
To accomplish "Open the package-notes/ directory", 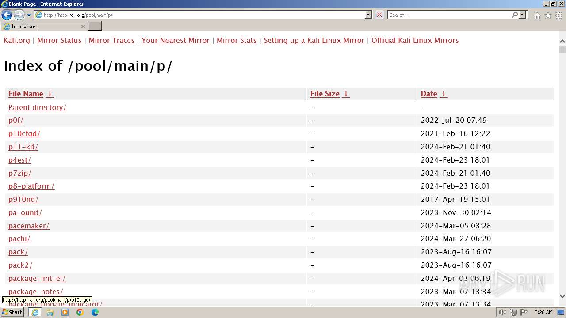I will [x=36, y=291].
